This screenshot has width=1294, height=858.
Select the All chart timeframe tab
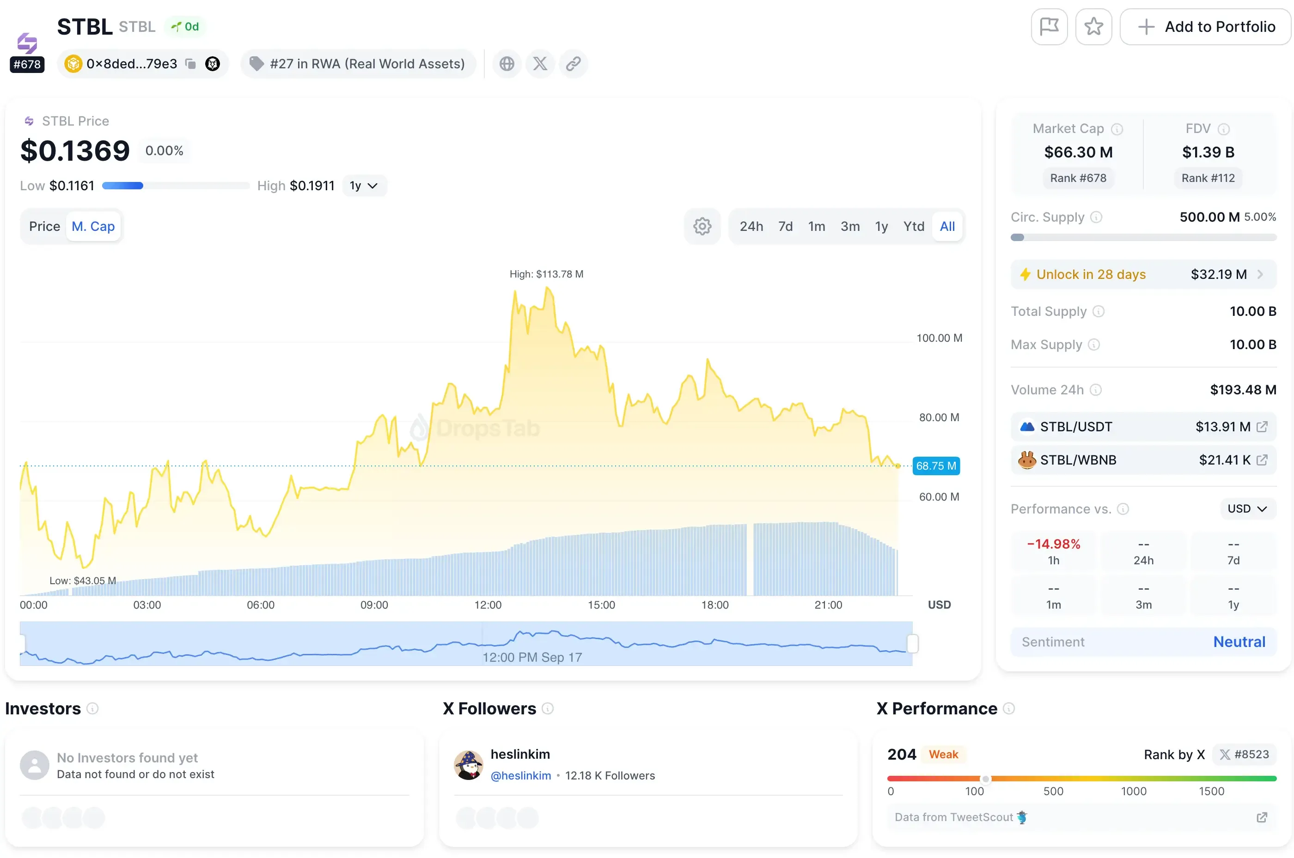click(947, 226)
